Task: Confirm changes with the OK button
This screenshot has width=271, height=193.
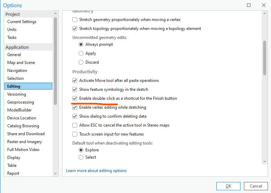Action: [x=228, y=186]
